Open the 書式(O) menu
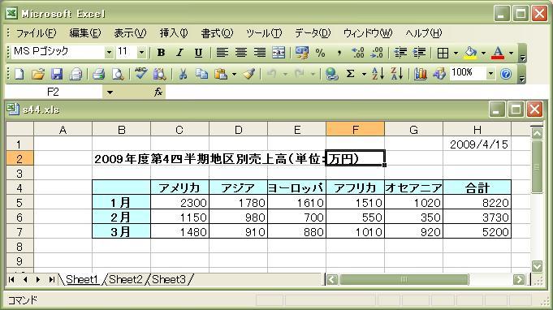This screenshot has width=553, height=310. [x=217, y=33]
